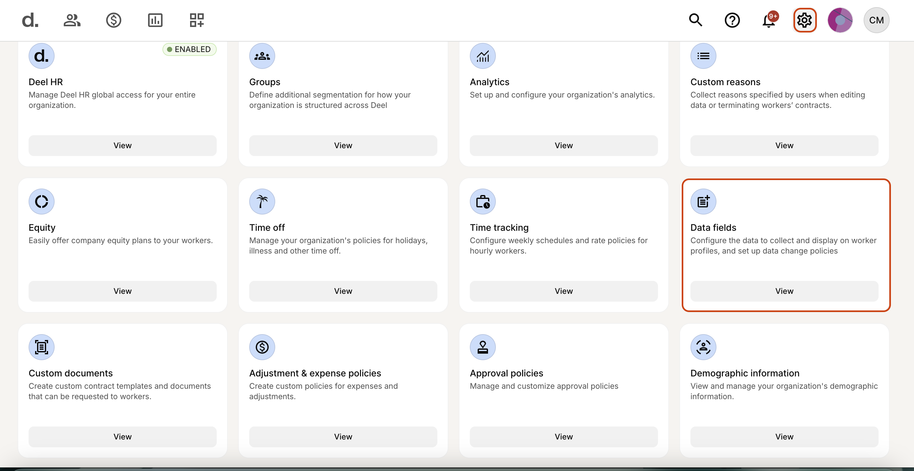View the Custom reasons settings
914x471 pixels.
tap(784, 146)
